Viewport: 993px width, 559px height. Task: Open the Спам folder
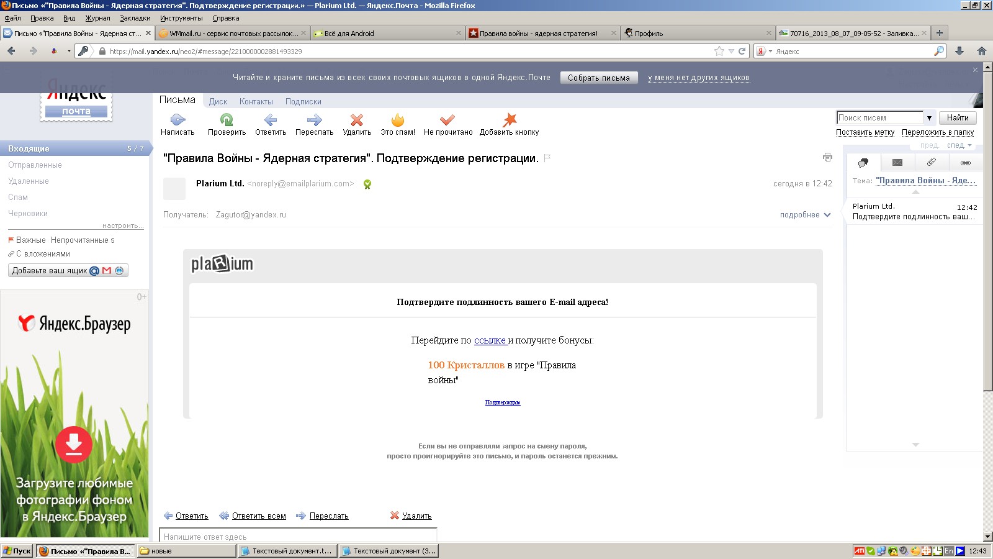point(18,198)
